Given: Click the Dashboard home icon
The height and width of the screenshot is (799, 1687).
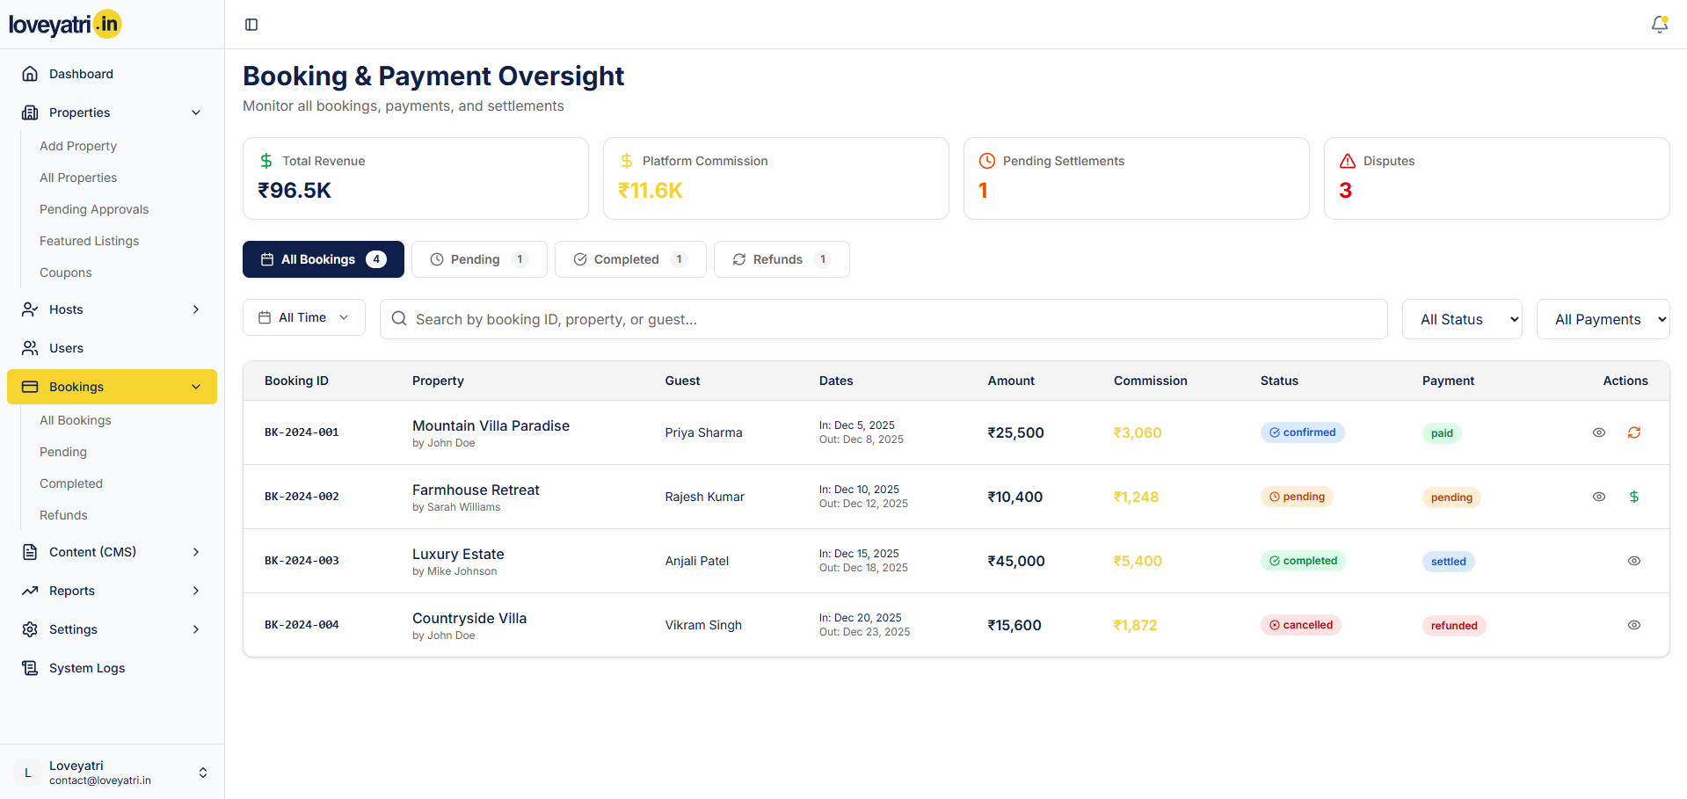Looking at the screenshot, I should point(30,74).
